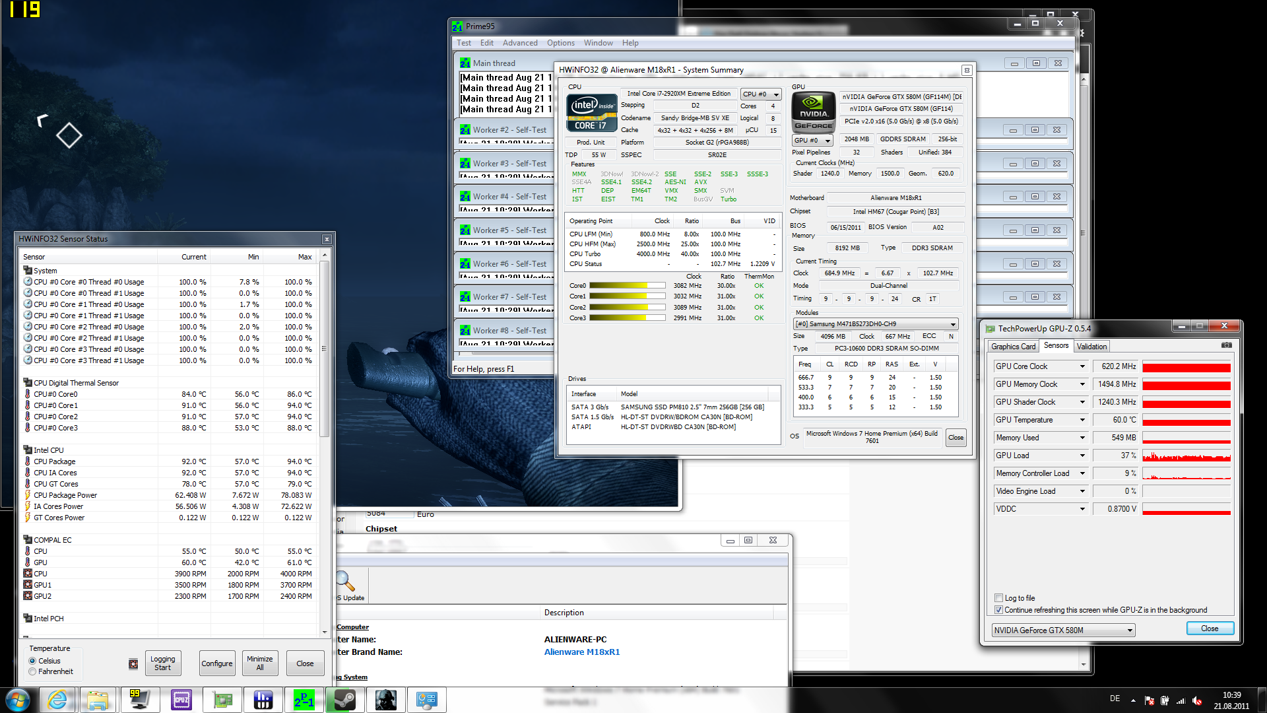Screen dimensions: 1267x713
Task: Open CPU-Z from the taskbar
Action: (x=181, y=700)
